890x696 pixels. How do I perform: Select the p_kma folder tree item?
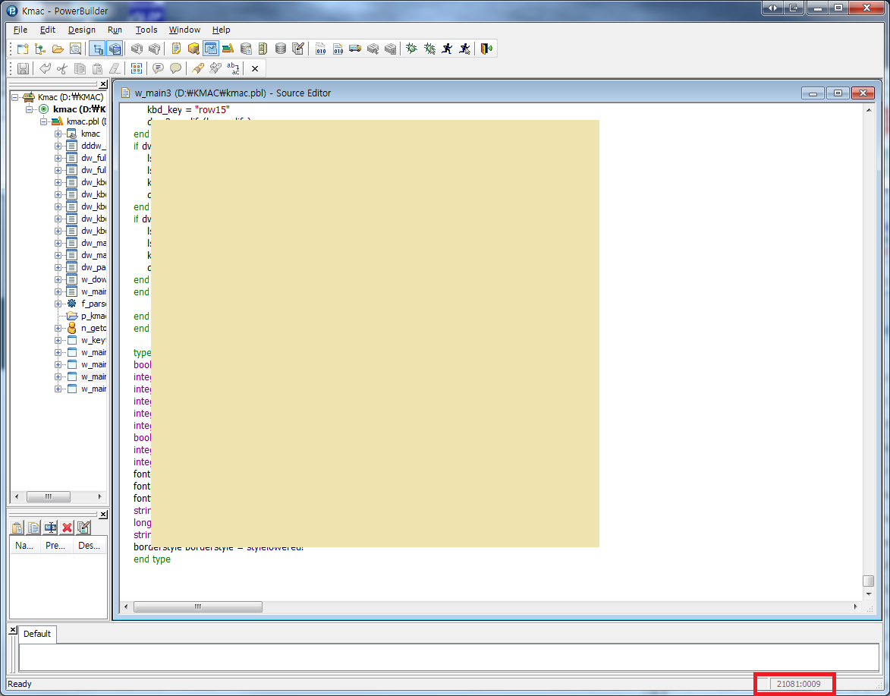[93, 317]
